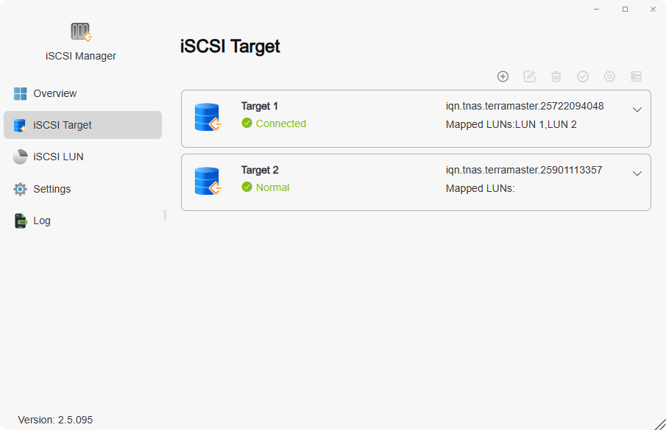The image size is (666, 430).
Task: Click the Add iSCSI Target icon
Action: [503, 76]
